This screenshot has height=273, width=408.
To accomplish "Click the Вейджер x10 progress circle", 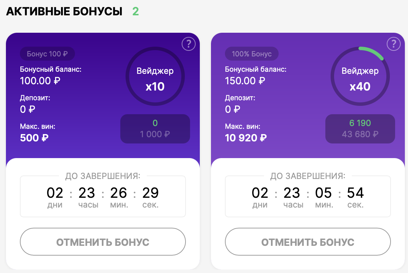I will (155, 78).
